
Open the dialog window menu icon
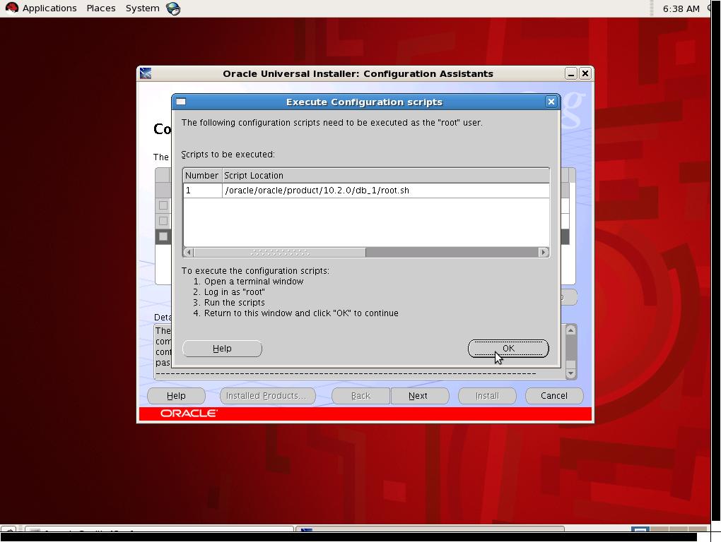pos(181,102)
